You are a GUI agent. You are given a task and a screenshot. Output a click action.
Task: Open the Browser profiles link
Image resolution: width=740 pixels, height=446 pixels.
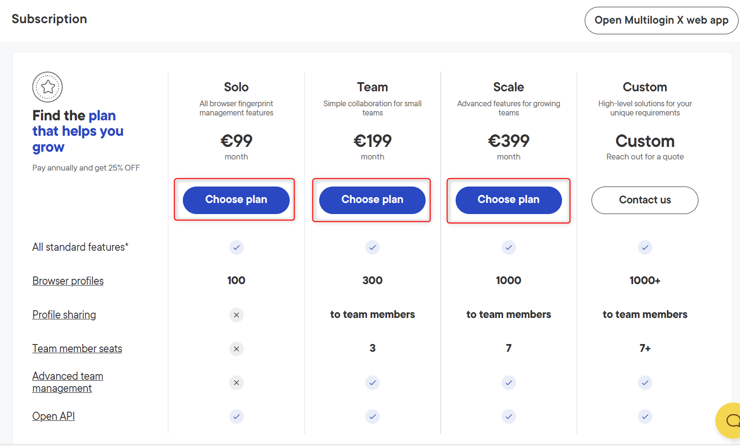[x=68, y=281]
